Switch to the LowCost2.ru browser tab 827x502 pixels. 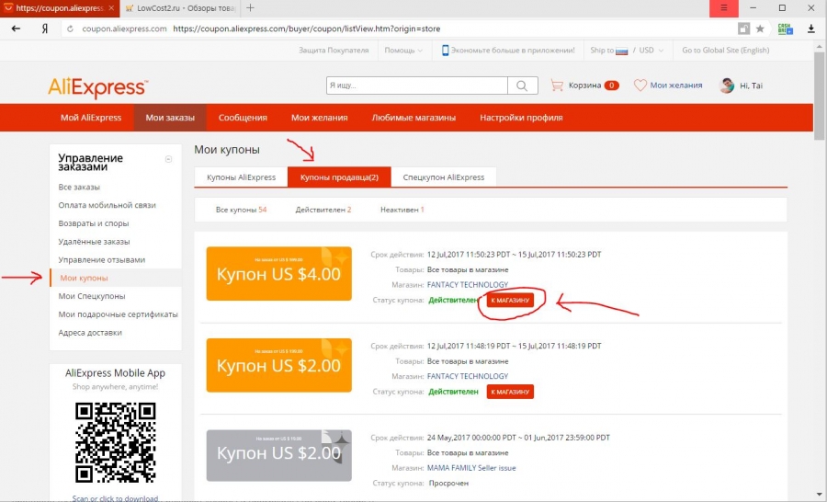click(x=181, y=8)
